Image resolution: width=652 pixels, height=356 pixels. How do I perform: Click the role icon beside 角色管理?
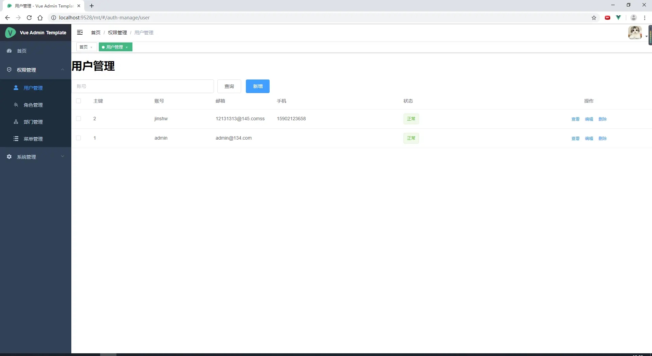(x=16, y=105)
